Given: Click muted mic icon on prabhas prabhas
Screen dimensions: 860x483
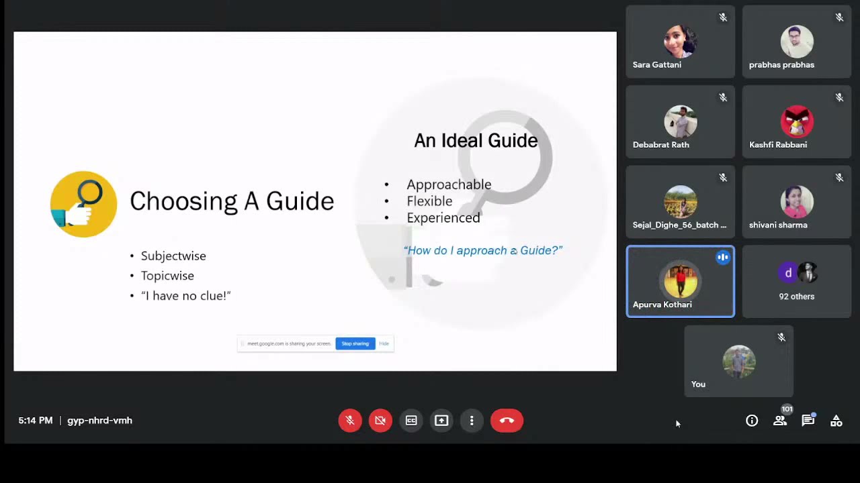Looking at the screenshot, I should click(x=839, y=17).
